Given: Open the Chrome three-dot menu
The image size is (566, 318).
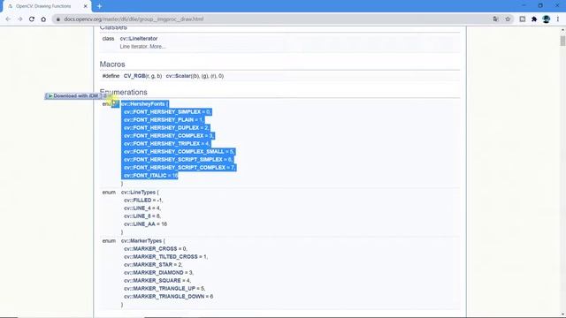Looking at the screenshot, I should (x=558, y=19).
